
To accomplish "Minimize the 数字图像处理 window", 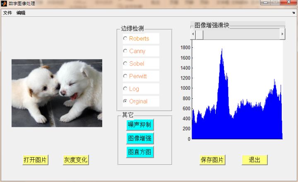I will [266, 2].
